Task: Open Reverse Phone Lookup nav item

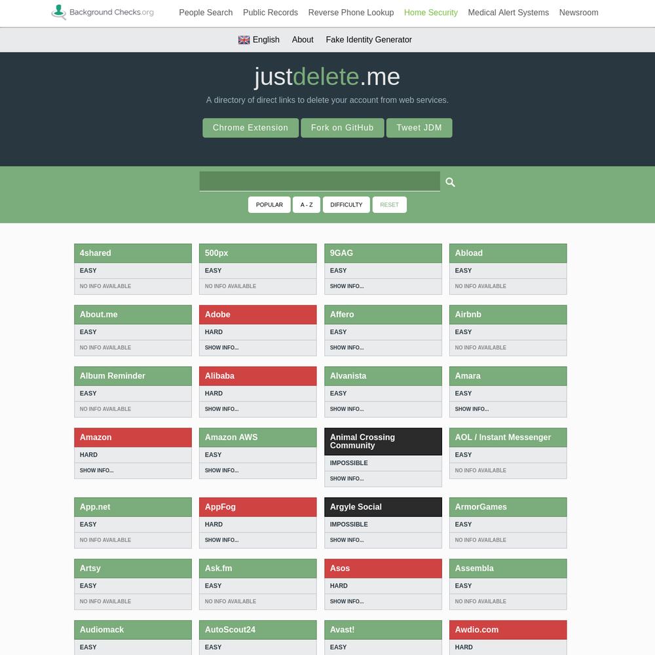Action: click(351, 12)
